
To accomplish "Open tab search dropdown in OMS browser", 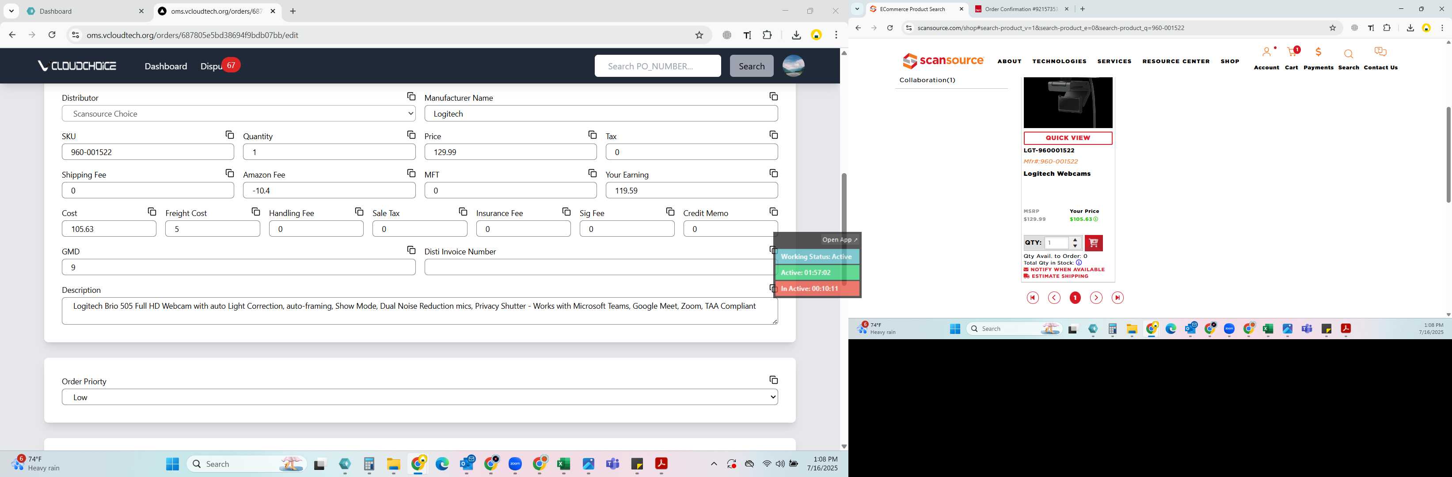I will (11, 11).
